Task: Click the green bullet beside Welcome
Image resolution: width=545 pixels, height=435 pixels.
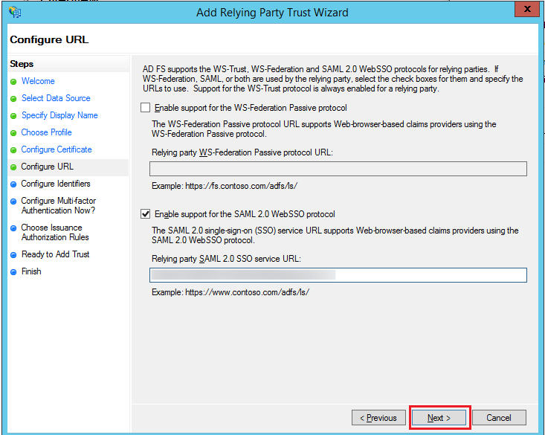Action: click(13, 82)
